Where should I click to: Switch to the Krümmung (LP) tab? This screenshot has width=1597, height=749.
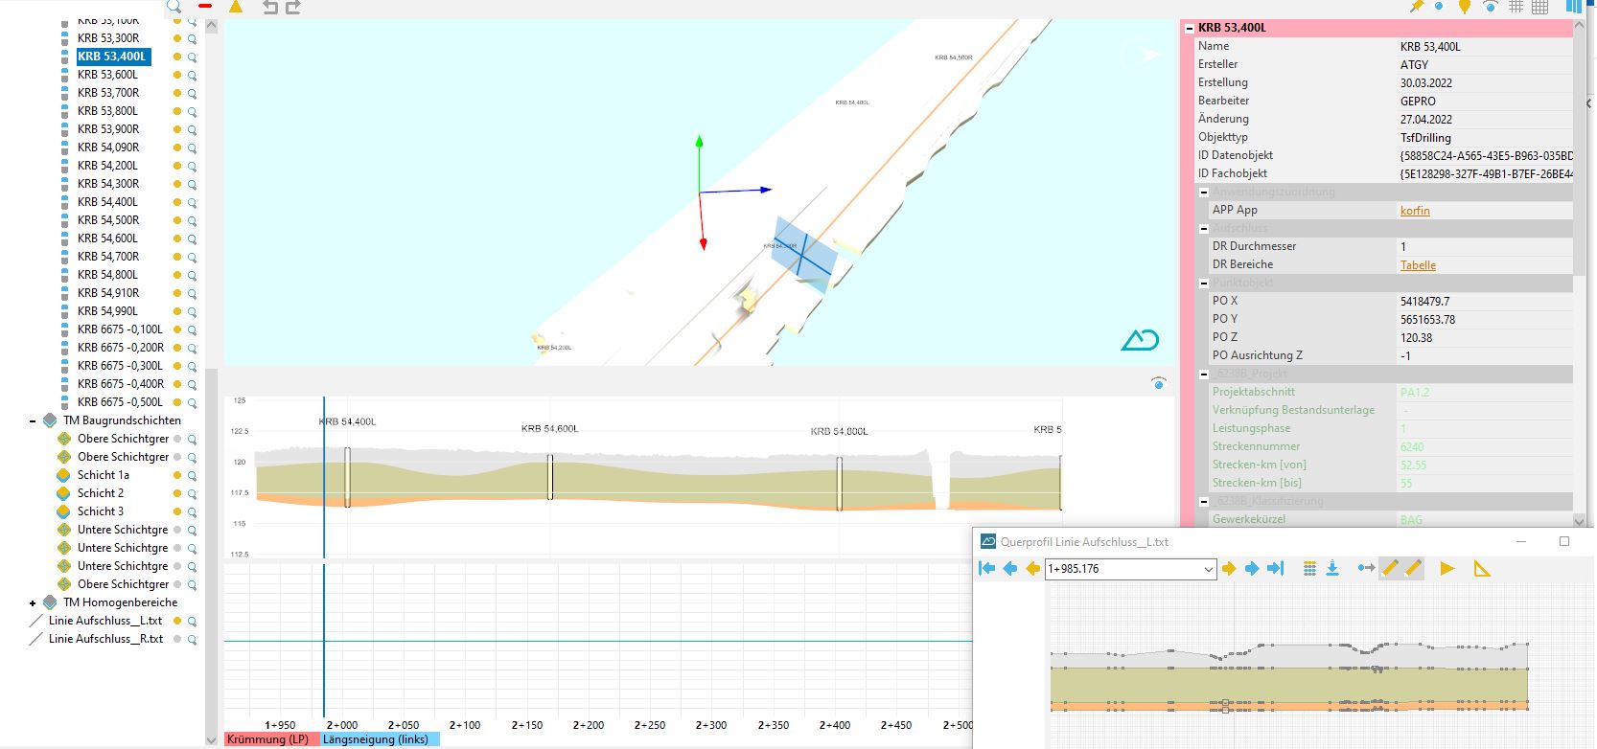pyautogui.click(x=270, y=739)
